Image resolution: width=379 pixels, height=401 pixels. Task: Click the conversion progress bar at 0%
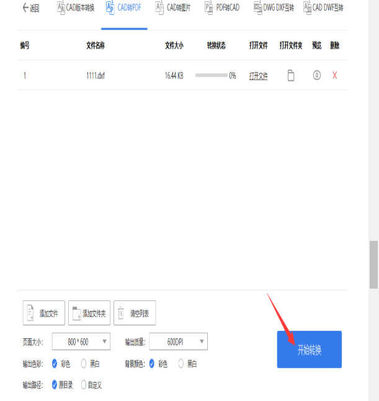(x=211, y=75)
